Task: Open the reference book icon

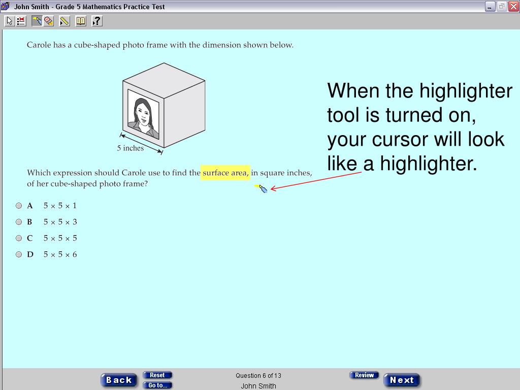Action: [x=81, y=21]
